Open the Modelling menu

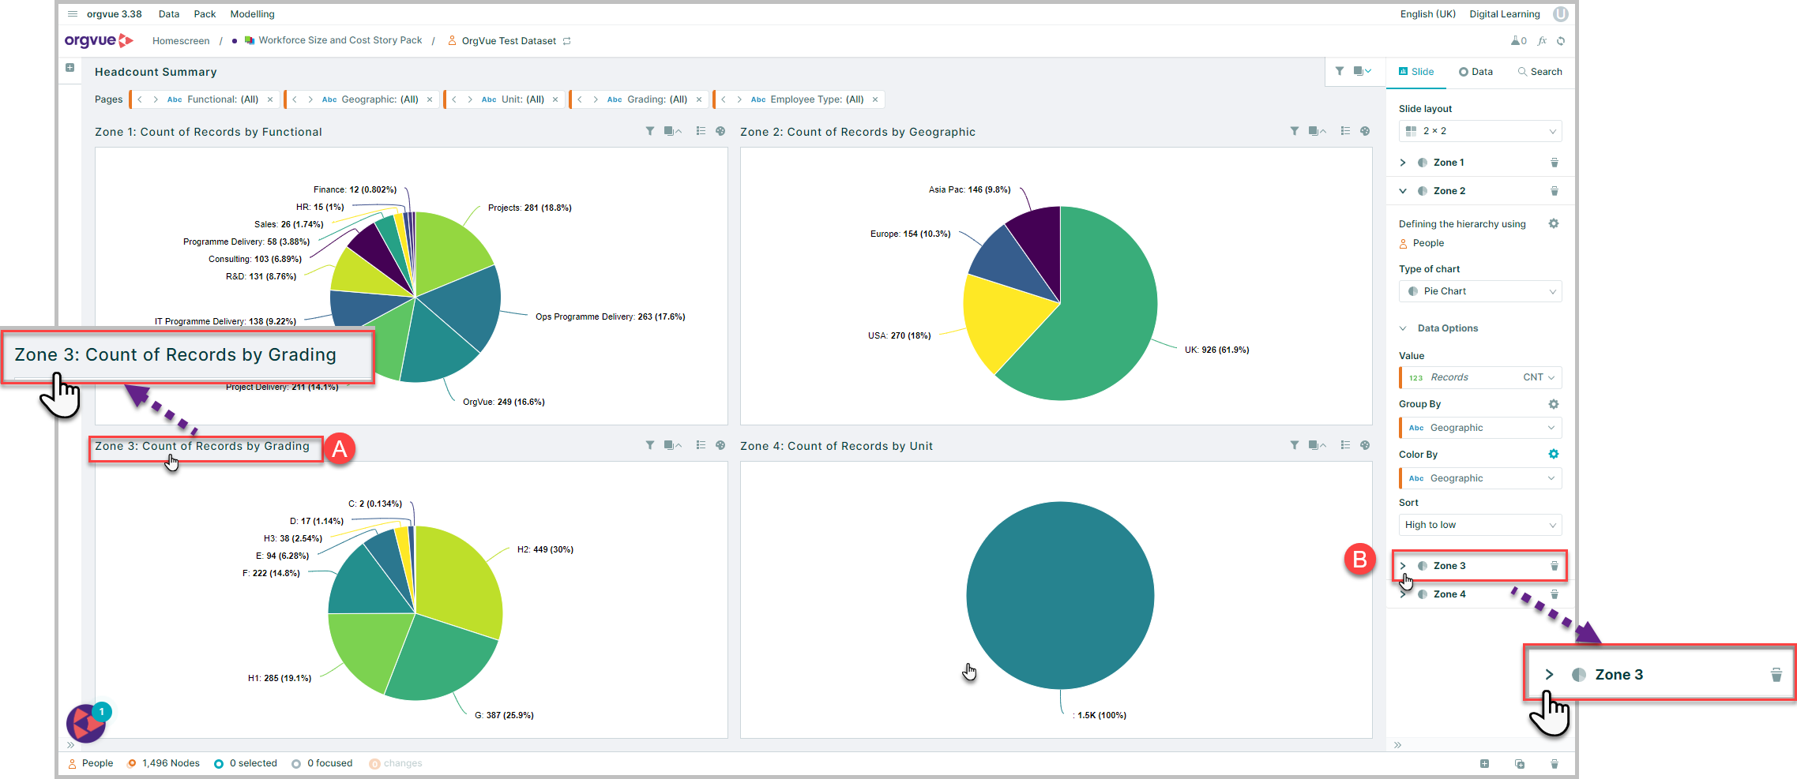(253, 14)
